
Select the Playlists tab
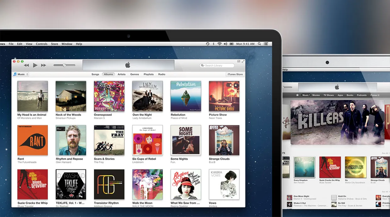pyautogui.click(x=148, y=75)
